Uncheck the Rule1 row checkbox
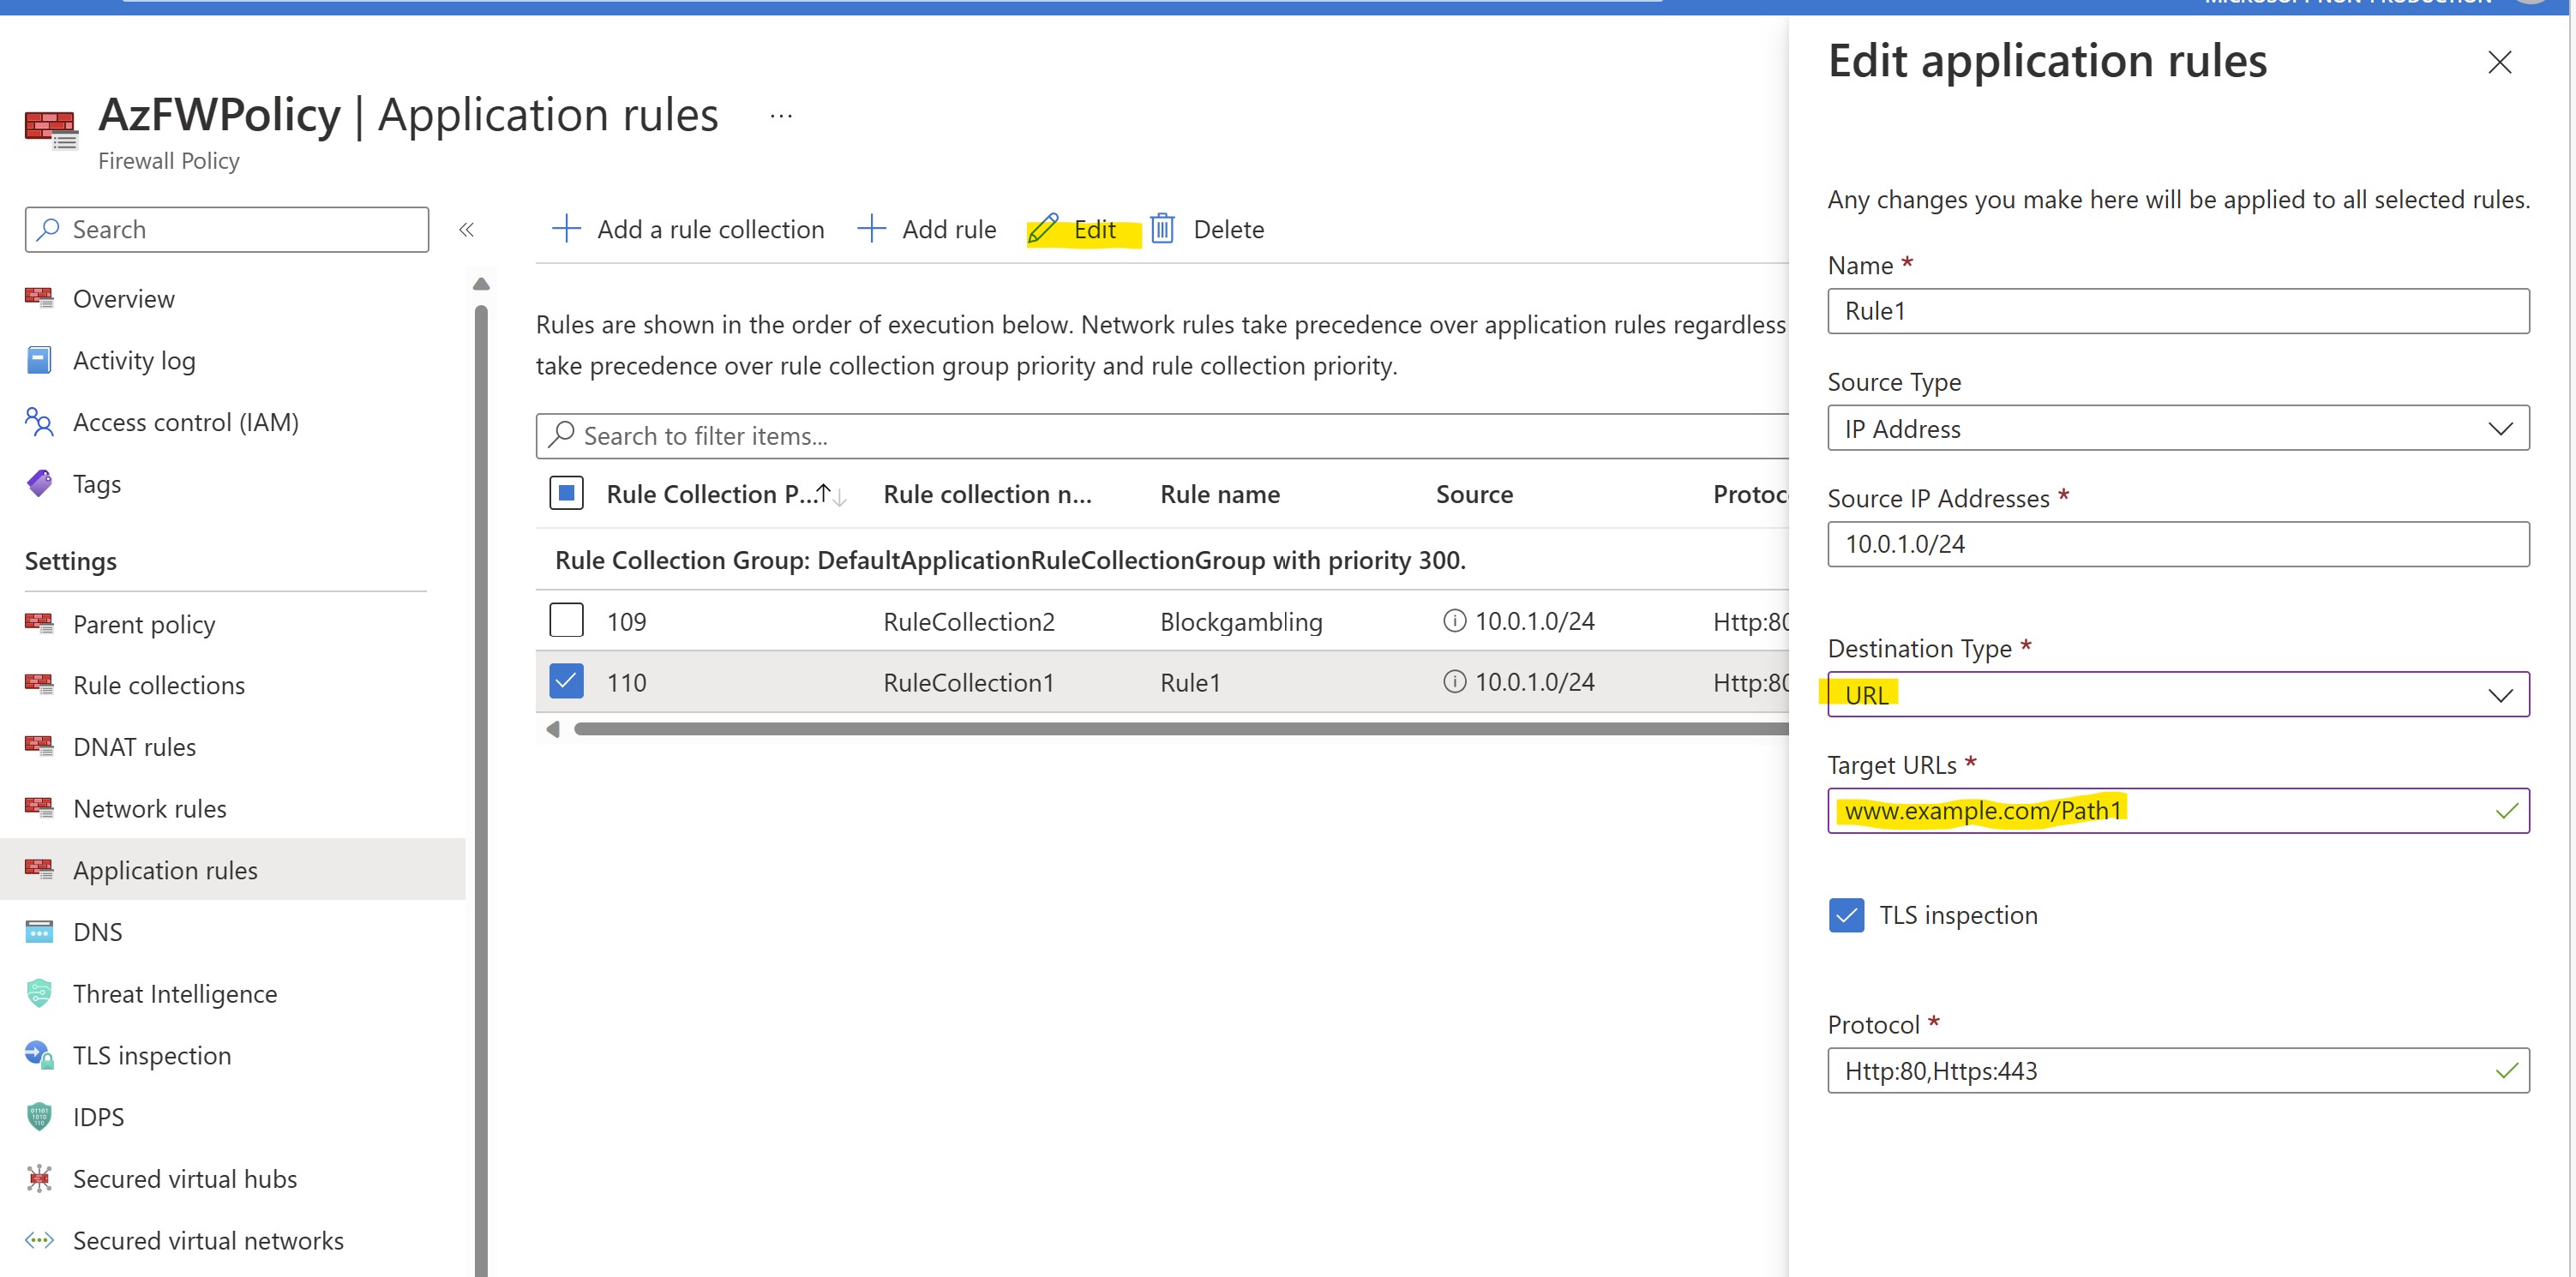2576x1277 pixels. pyautogui.click(x=566, y=682)
